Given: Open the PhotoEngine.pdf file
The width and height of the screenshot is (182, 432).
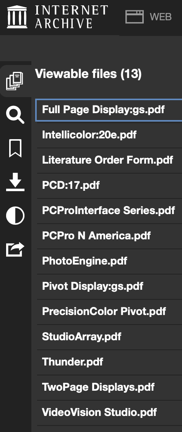Looking at the screenshot, I should pos(109,261).
